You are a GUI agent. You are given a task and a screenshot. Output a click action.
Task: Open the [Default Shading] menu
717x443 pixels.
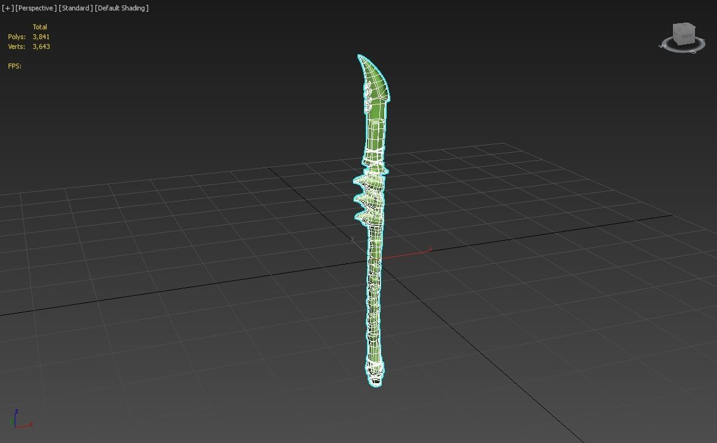click(x=122, y=8)
